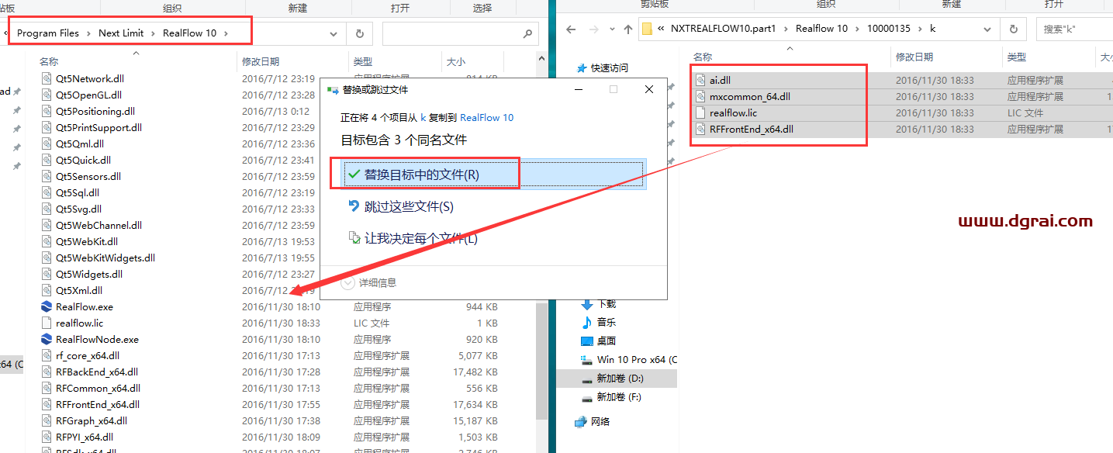The width and height of the screenshot is (1113, 453).
Task: Open Downloads folder in navigation pane
Action: [x=607, y=304]
